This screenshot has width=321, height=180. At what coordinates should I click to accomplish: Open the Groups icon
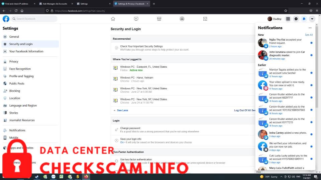coord(182,19)
